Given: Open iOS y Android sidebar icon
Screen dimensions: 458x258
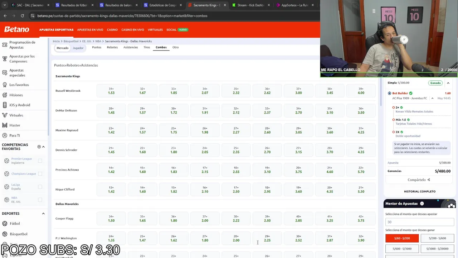Looking at the screenshot, I should [x=5, y=105].
